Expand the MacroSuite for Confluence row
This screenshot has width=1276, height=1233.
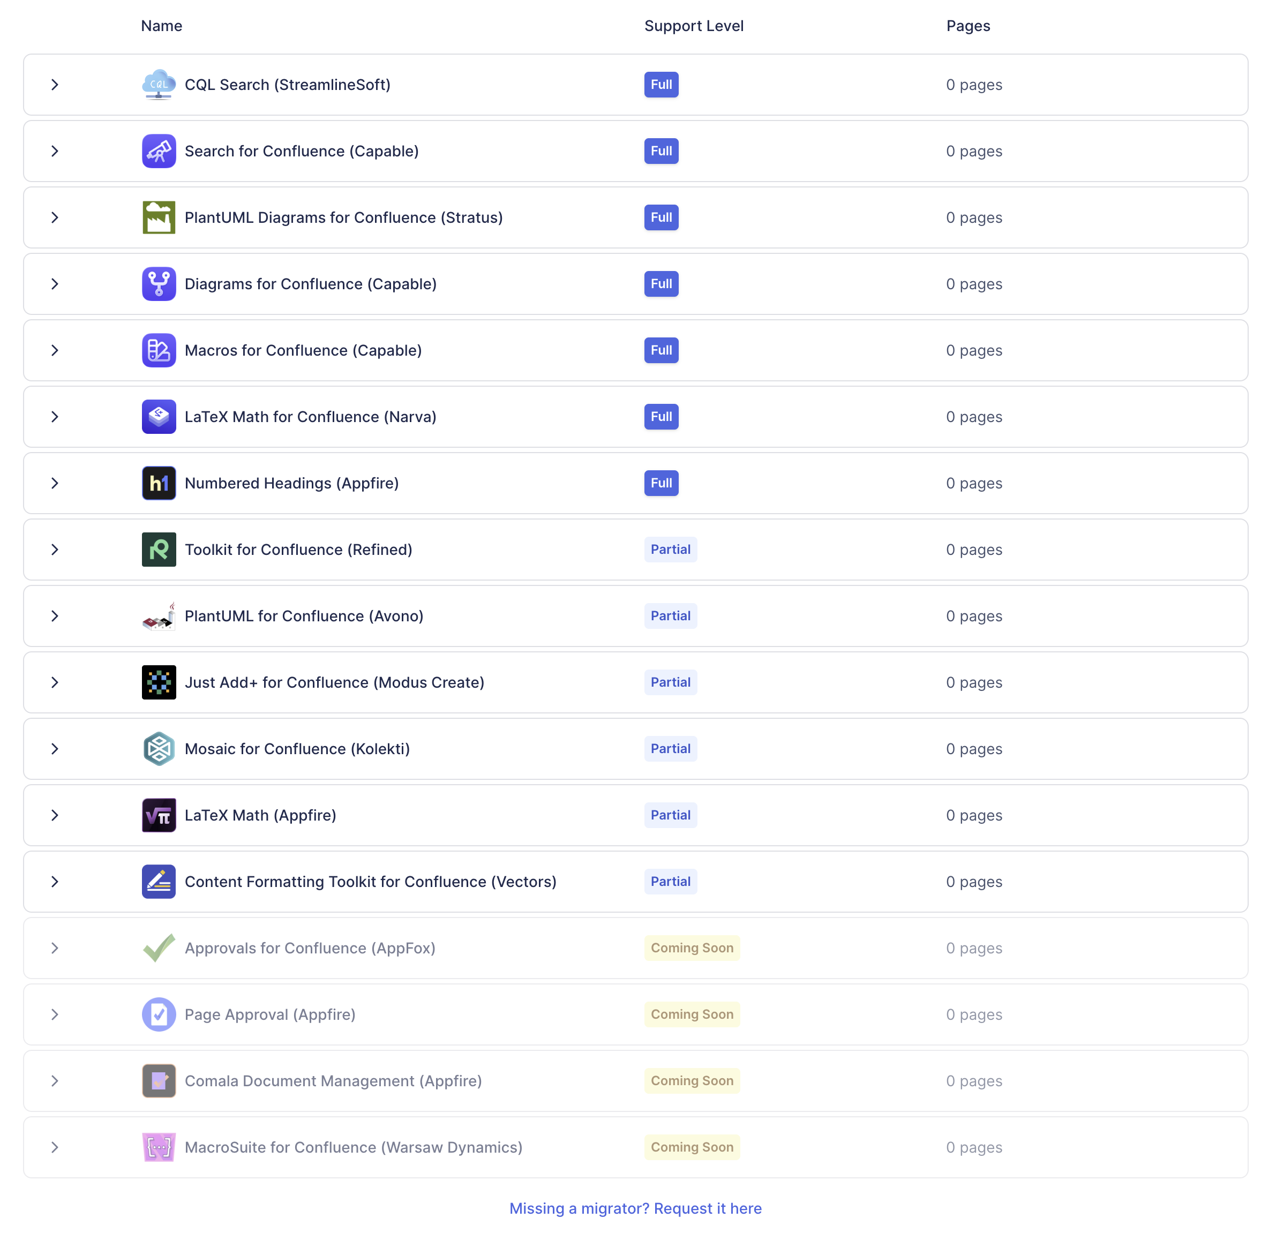55,1147
